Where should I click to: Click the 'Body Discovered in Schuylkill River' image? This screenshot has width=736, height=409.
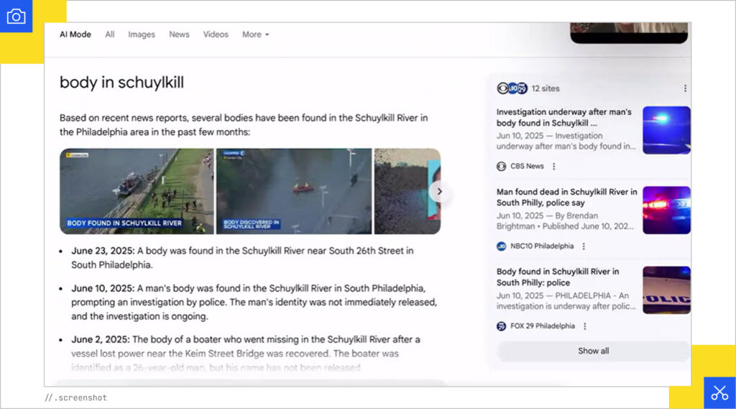[294, 191]
